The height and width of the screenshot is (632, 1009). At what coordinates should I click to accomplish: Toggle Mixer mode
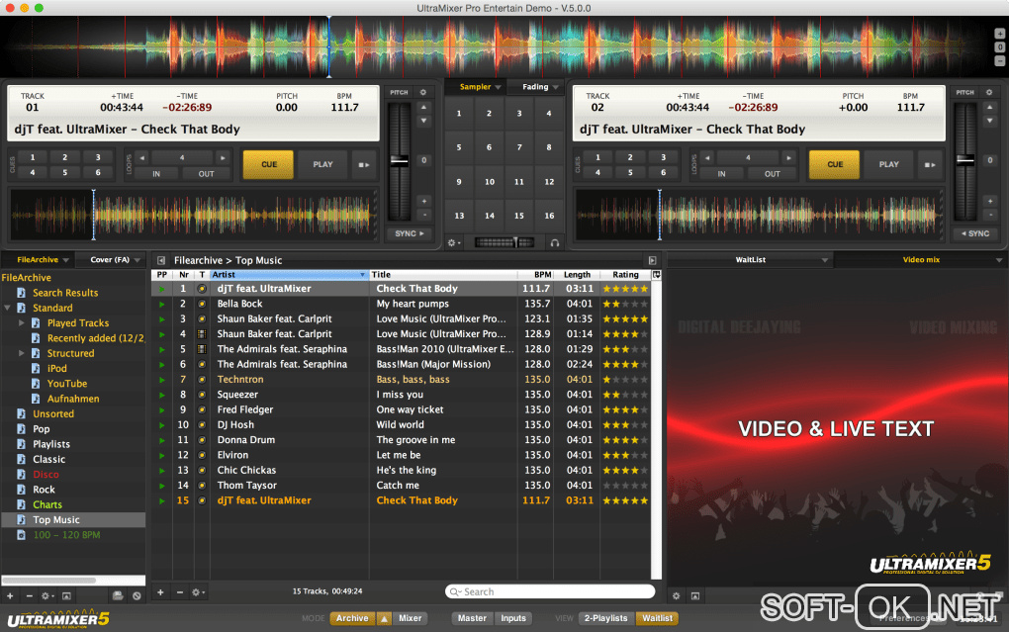(x=410, y=618)
